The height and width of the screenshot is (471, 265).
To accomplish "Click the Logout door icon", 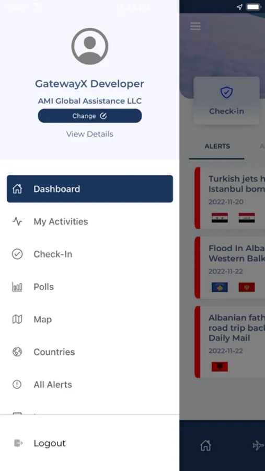I will [18, 443].
